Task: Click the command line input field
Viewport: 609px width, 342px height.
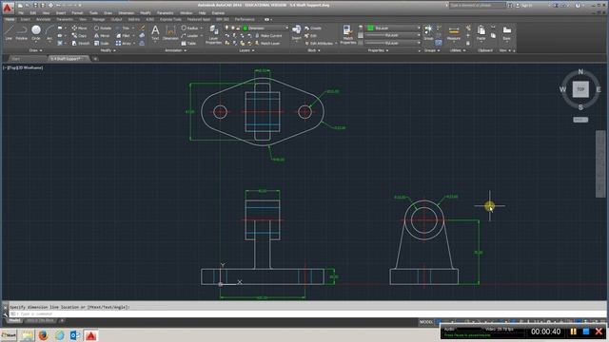Action: pos(306,313)
